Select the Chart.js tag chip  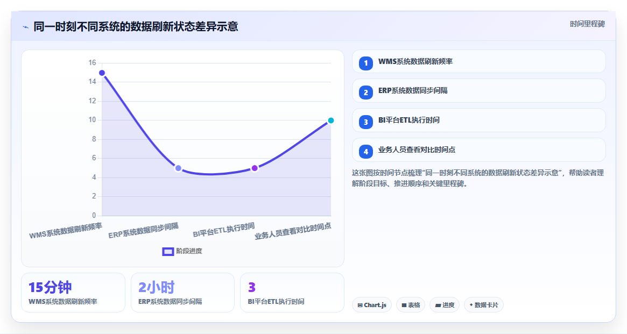point(372,305)
